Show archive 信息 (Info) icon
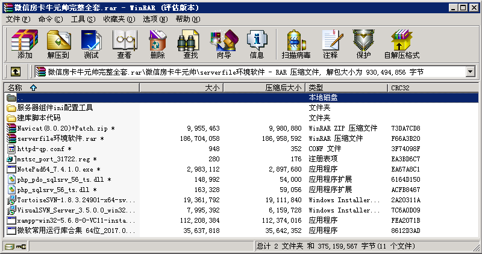 [x=257, y=45]
